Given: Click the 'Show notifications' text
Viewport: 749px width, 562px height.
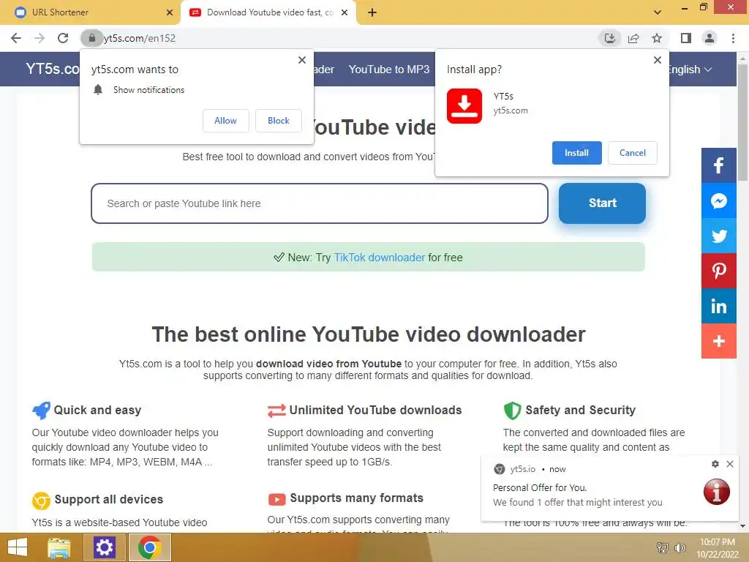Looking at the screenshot, I should pyautogui.click(x=148, y=90).
